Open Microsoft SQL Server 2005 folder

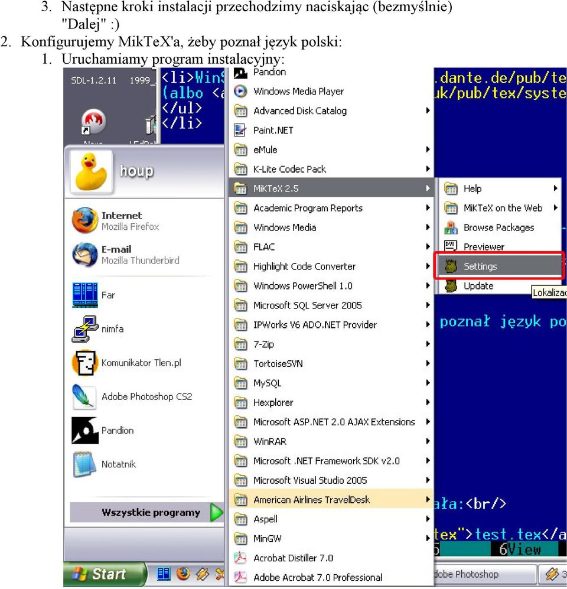pyautogui.click(x=330, y=305)
